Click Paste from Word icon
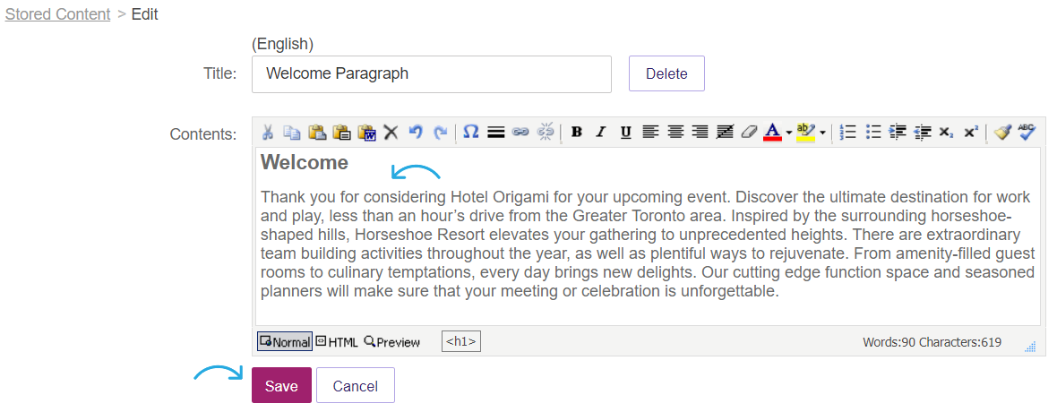Viewport: 1057px width, 412px height. pos(366,133)
